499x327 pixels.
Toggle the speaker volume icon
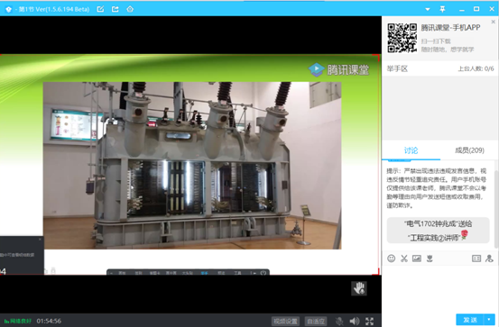pos(355,321)
